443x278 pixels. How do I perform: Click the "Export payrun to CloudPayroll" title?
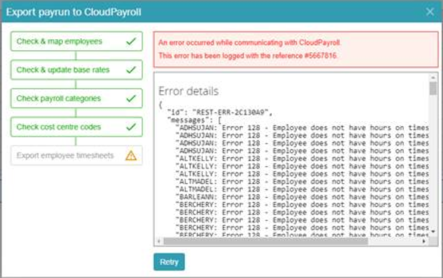73,12
